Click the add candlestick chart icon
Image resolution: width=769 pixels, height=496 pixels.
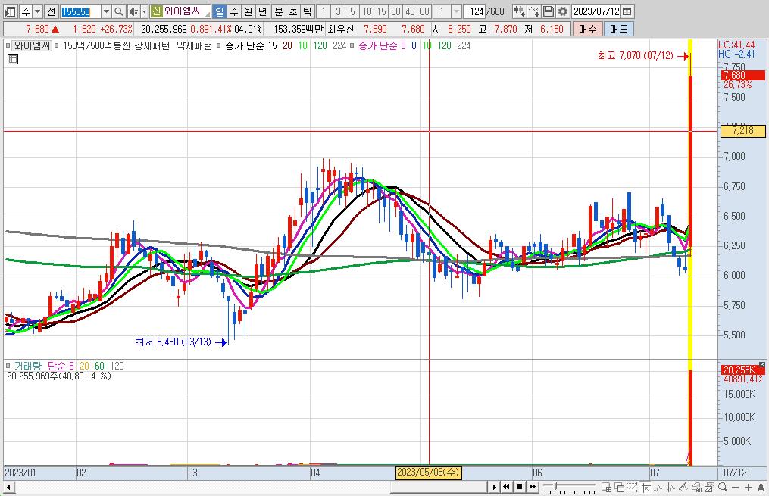click(520, 11)
